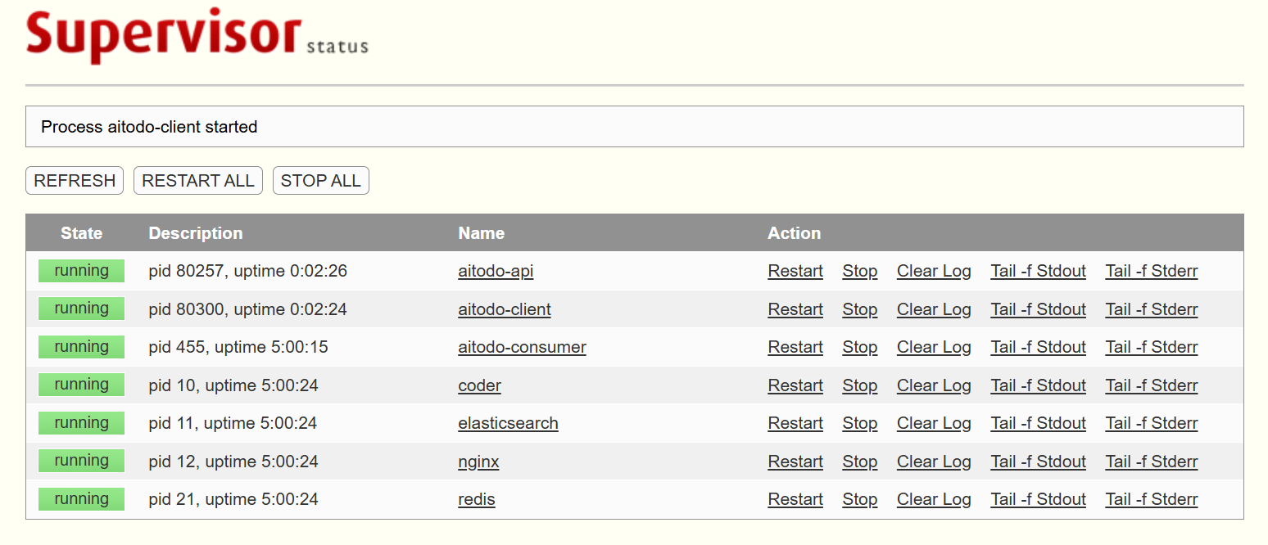
Task: Tail -f Stderr for nginx
Action: point(1152,462)
